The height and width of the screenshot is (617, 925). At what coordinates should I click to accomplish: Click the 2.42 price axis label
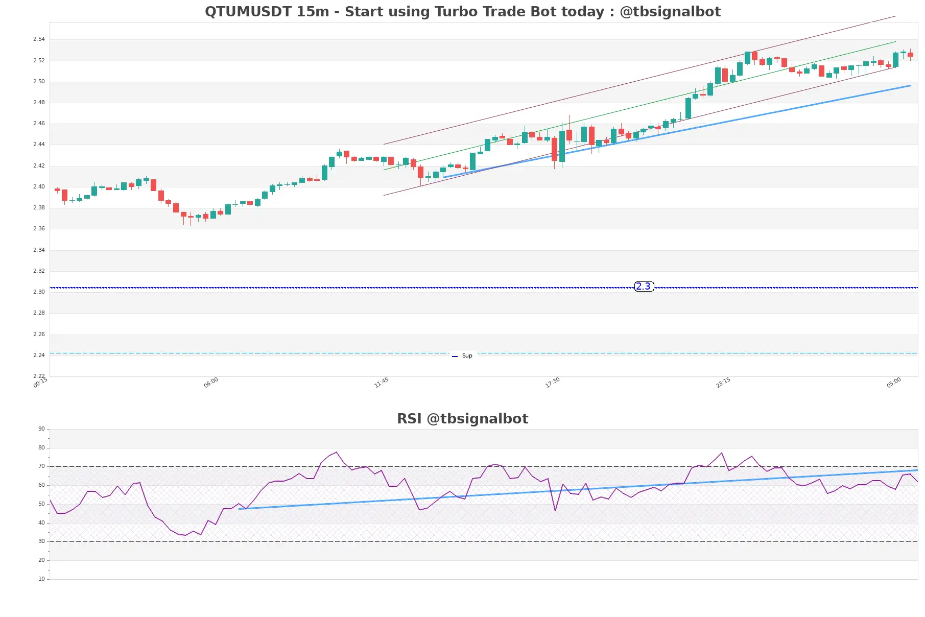click(x=39, y=165)
